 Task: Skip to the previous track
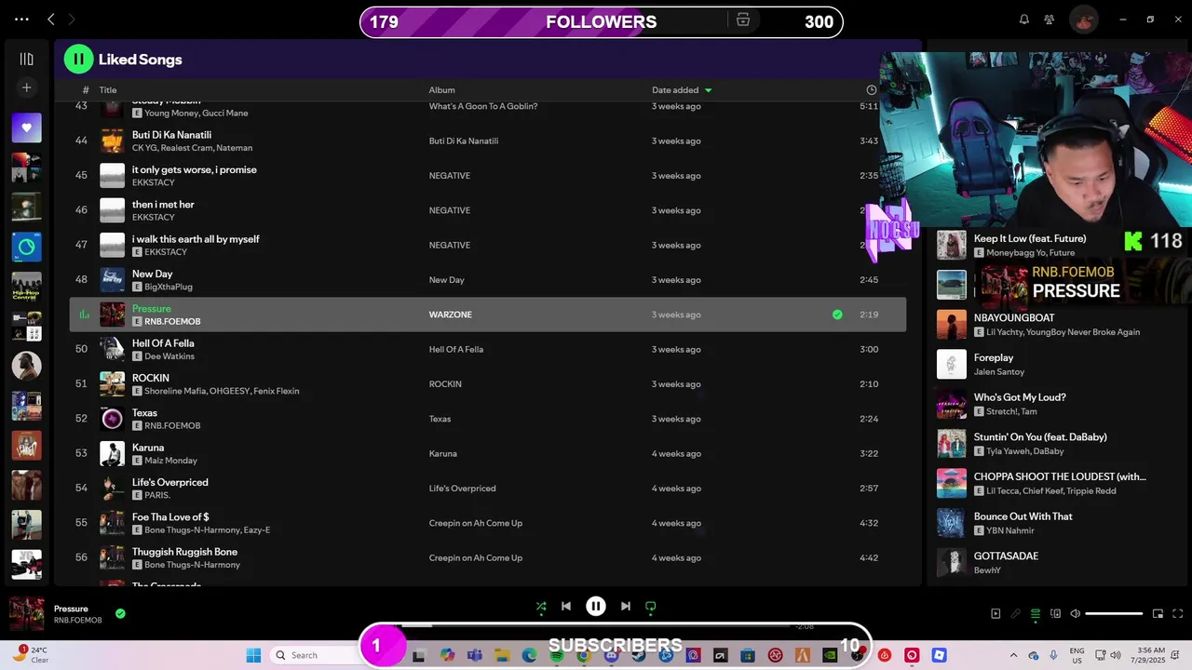(x=566, y=606)
